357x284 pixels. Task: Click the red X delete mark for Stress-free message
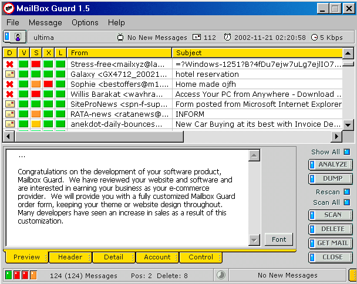point(9,64)
